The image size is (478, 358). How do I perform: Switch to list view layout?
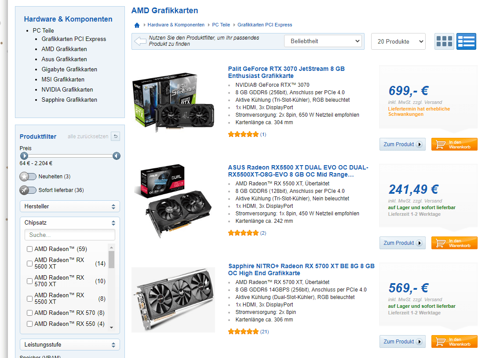466,41
